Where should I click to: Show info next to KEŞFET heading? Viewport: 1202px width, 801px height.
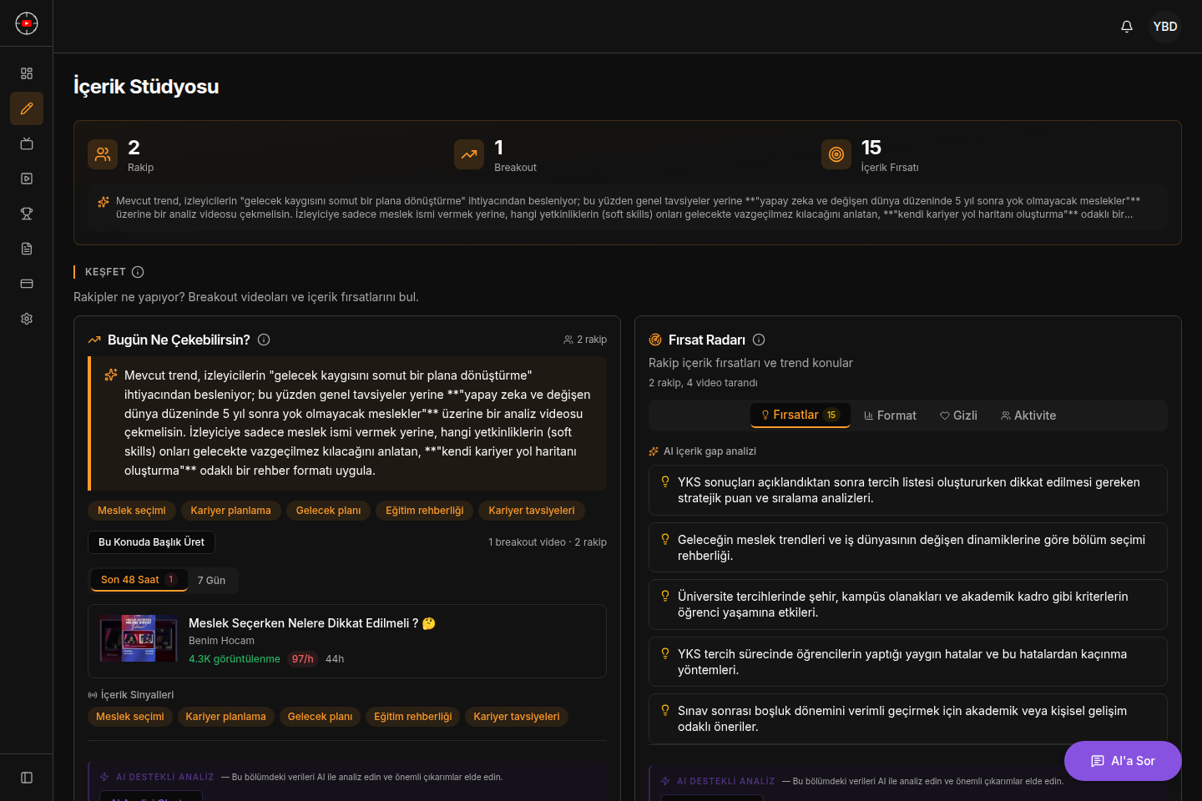click(x=138, y=272)
